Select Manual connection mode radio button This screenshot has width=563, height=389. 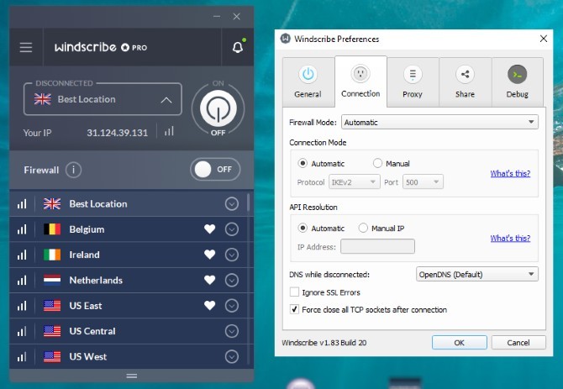[377, 164]
